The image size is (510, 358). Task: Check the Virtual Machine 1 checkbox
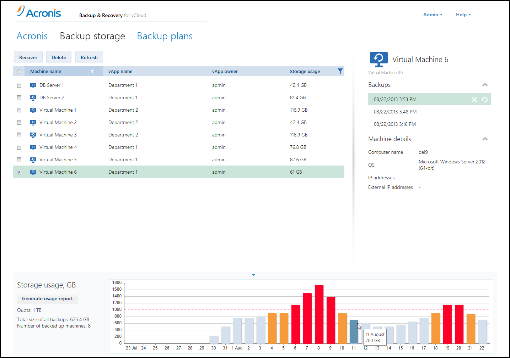19,110
